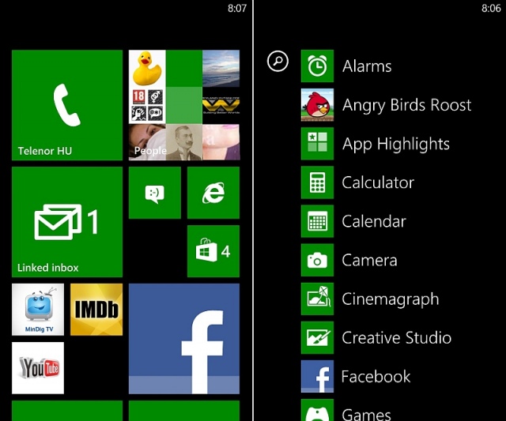Viewport: 506px width, 421px height.
Task: Open the App Highlights icon
Action: tap(317, 144)
